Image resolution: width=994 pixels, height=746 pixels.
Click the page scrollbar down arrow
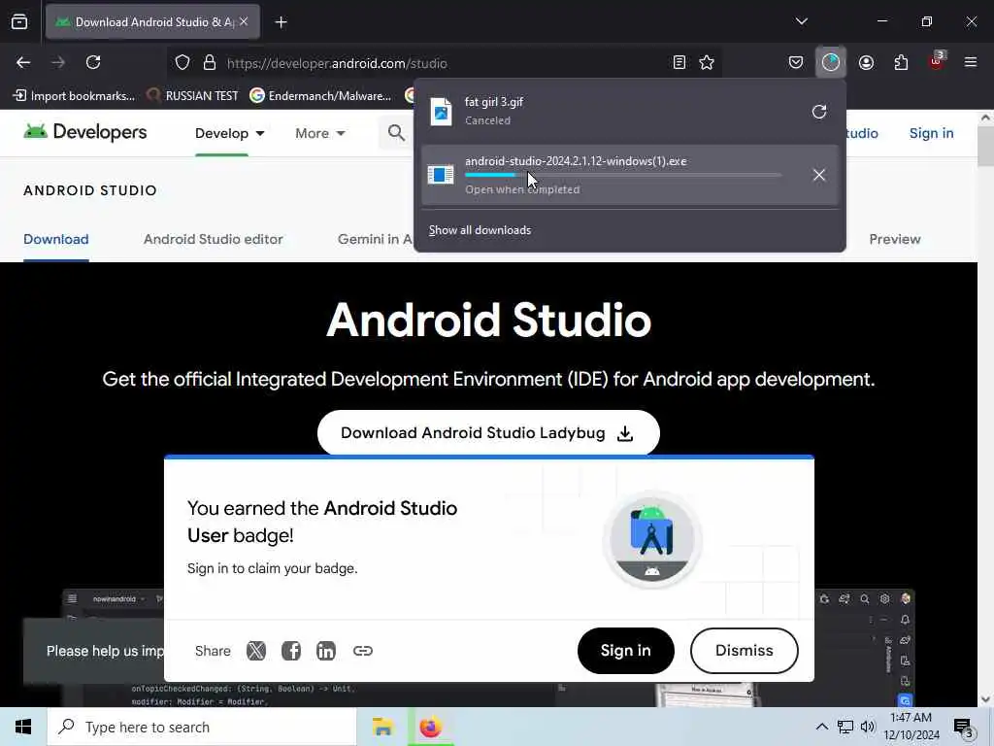[986, 699]
